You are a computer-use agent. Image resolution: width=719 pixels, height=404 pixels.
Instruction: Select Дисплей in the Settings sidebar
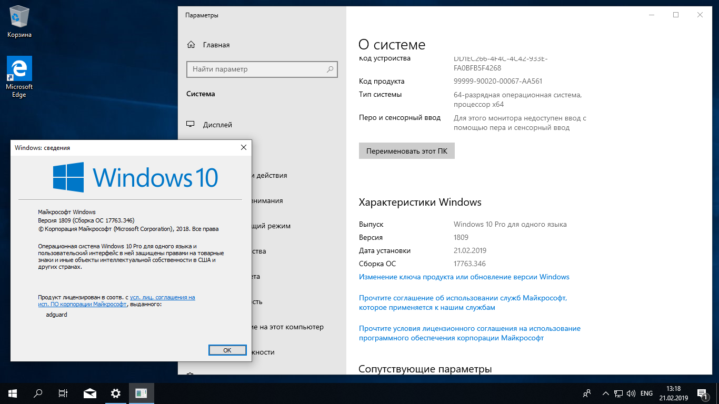pyautogui.click(x=217, y=125)
